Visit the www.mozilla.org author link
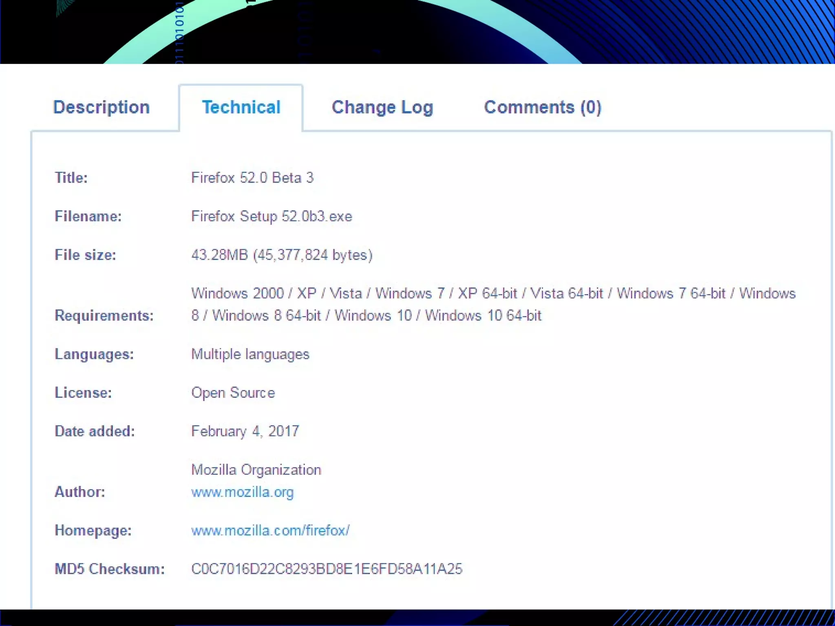 click(242, 492)
